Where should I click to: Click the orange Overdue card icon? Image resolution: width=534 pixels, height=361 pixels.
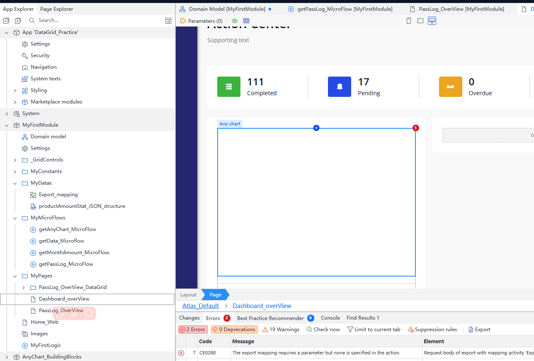[451, 87]
